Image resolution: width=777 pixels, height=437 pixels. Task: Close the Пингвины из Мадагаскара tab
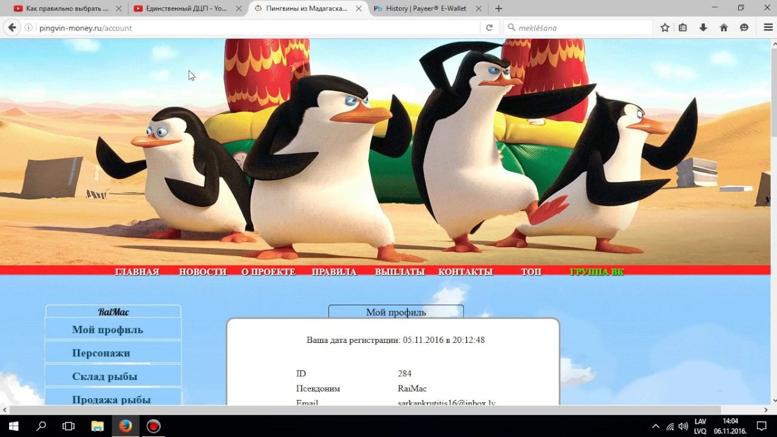pos(359,8)
